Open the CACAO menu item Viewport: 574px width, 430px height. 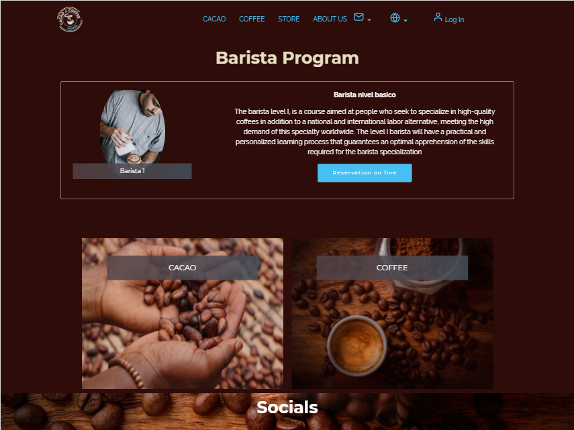(214, 19)
